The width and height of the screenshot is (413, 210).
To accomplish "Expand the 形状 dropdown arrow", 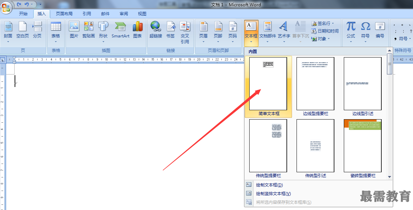I will click(103, 42).
